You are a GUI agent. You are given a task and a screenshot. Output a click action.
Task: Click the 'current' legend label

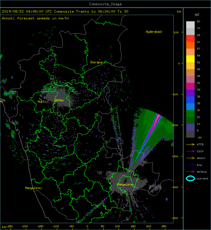[x=203, y=179]
